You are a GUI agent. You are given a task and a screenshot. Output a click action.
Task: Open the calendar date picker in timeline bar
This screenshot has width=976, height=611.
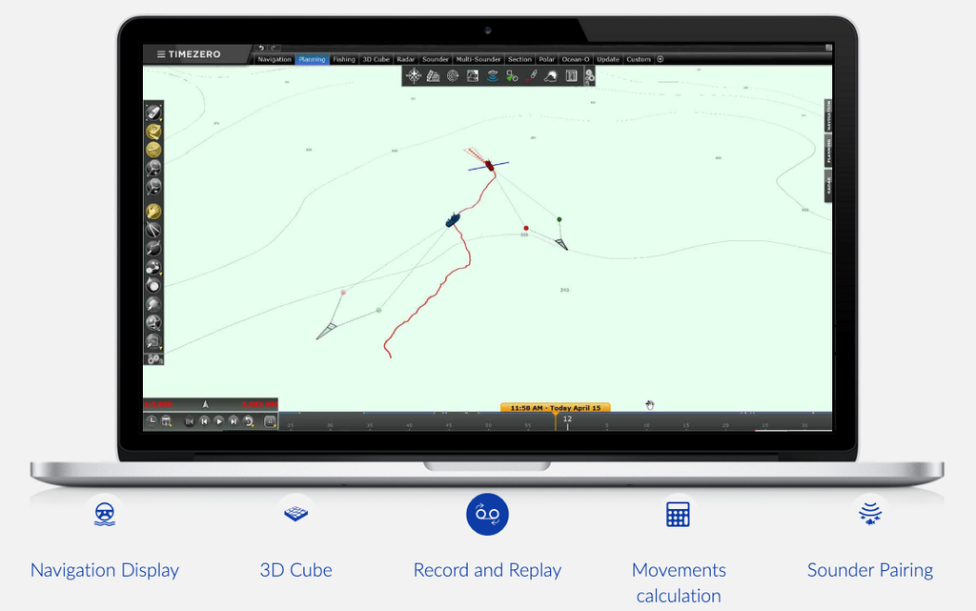pos(167,420)
